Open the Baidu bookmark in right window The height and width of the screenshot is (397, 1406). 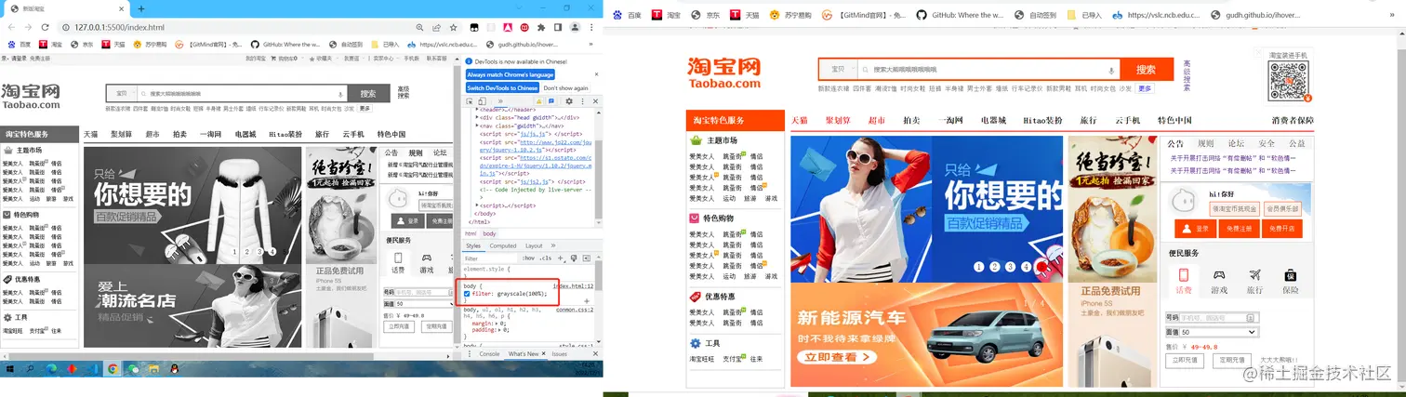coord(628,15)
